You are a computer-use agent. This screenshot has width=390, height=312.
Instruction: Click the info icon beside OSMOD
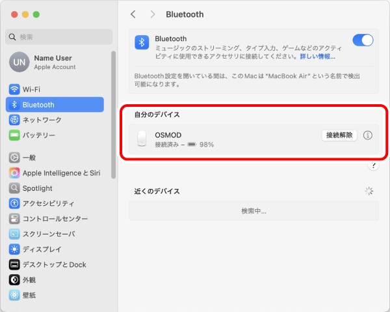pos(368,135)
